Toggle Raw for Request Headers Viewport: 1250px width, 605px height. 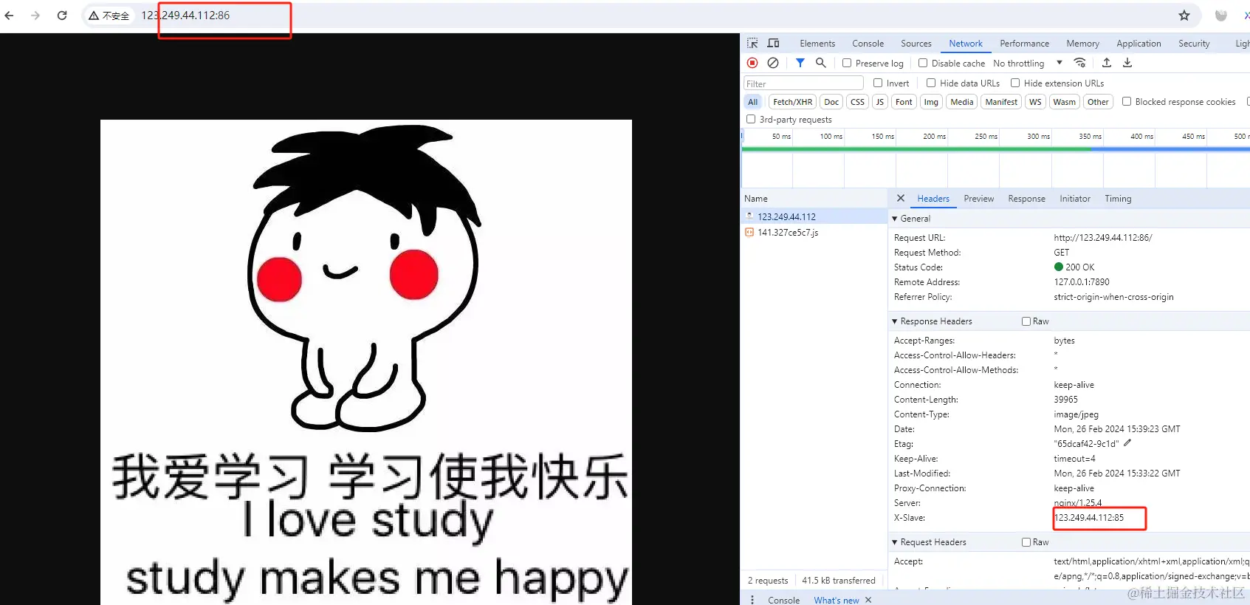click(x=1026, y=542)
